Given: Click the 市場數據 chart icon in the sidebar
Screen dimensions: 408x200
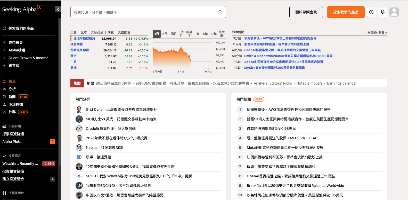Looking at the screenshot, I should click(4, 104).
